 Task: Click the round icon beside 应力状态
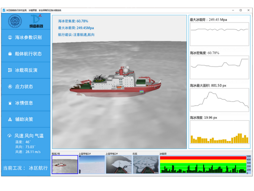coord(10,87)
